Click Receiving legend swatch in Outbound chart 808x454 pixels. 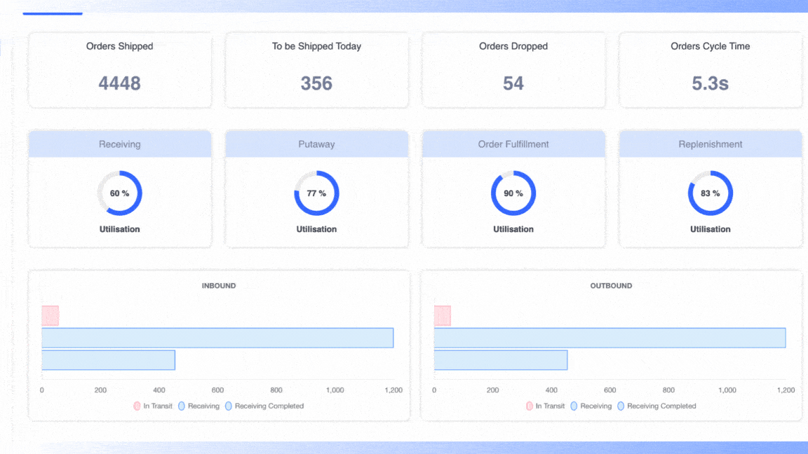[574, 406]
